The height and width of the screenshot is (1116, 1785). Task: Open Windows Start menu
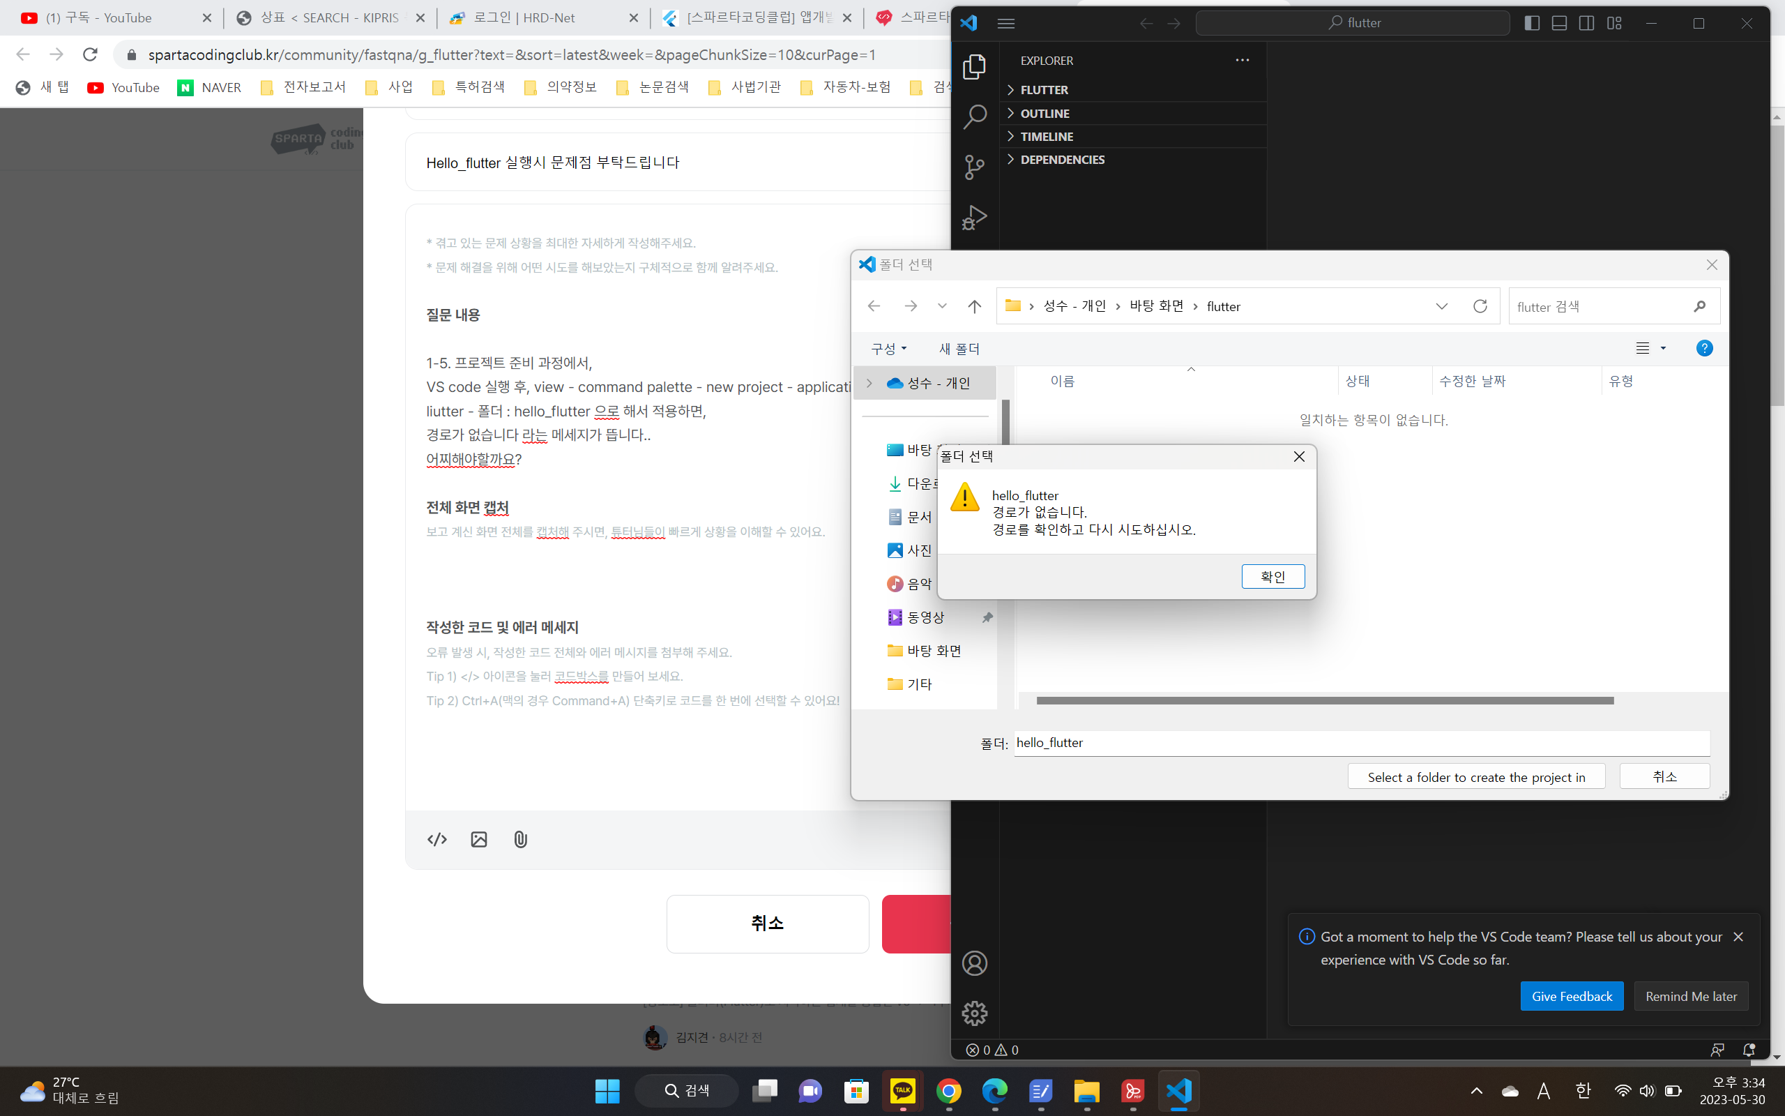pyautogui.click(x=607, y=1091)
